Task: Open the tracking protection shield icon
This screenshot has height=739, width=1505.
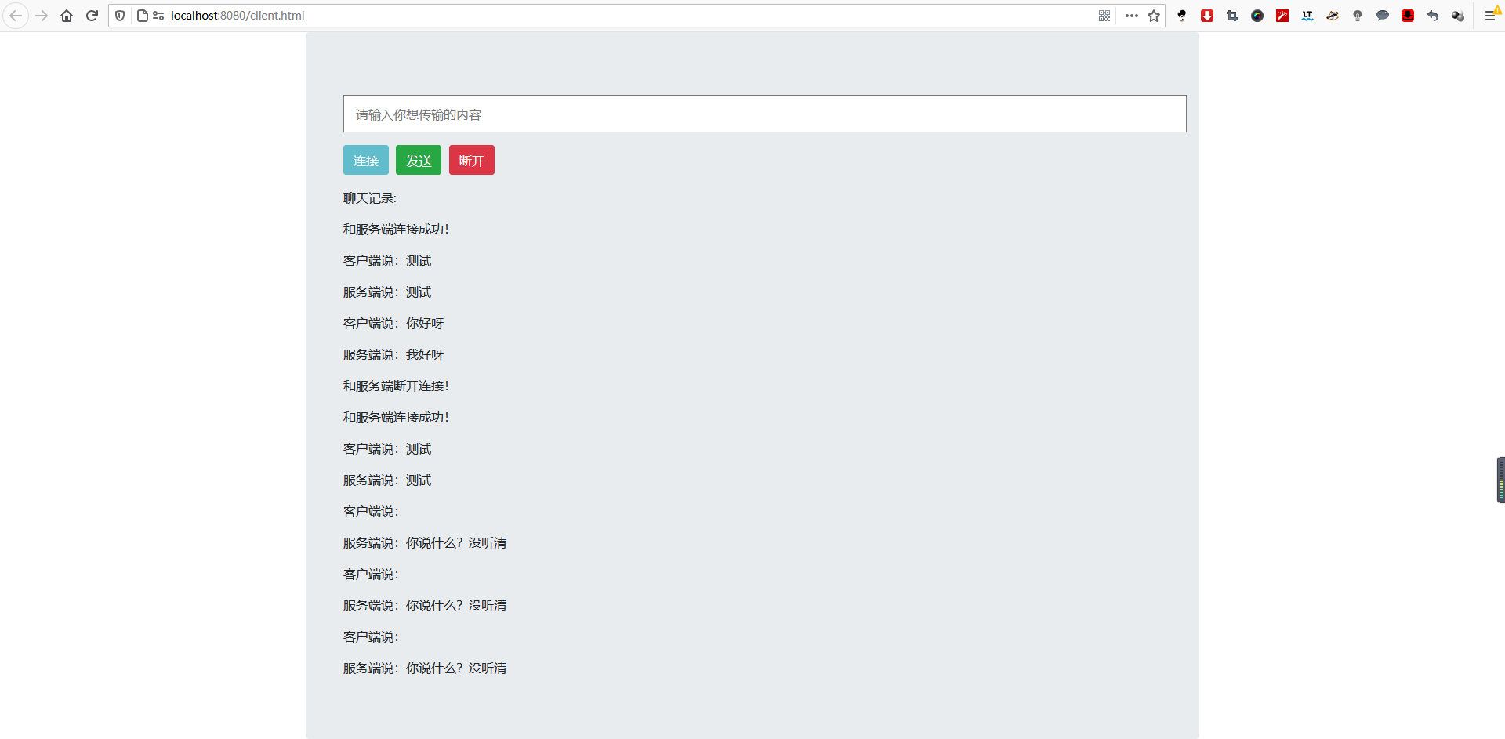Action: [120, 16]
